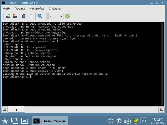
Task: Activate the bash Terminal taskbar button
Action: [50, 121]
